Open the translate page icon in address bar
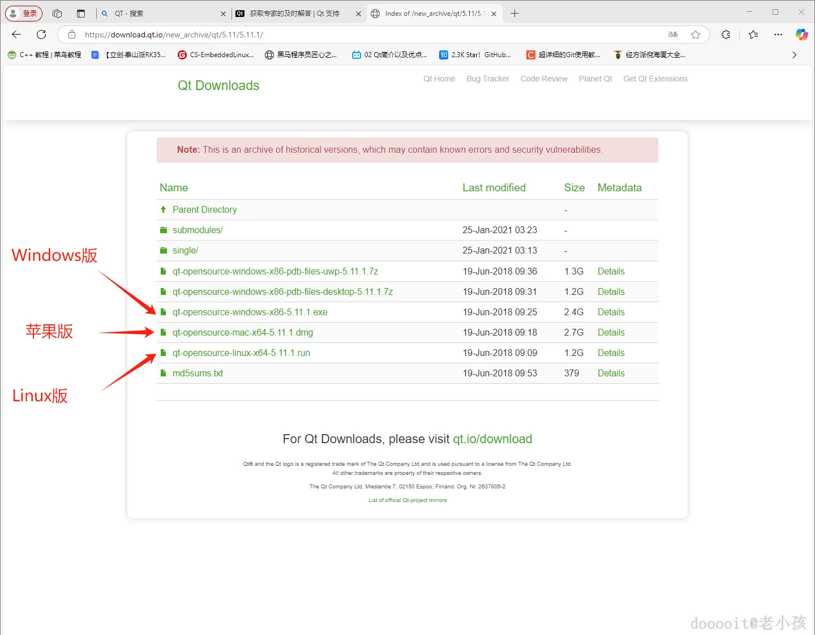The image size is (815, 635). 673,35
